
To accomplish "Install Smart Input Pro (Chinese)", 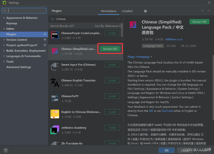I will point(112,65).
